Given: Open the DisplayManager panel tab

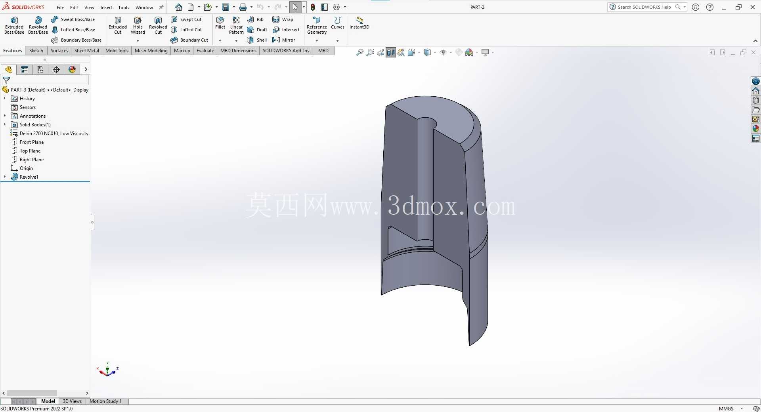Looking at the screenshot, I should click(x=72, y=70).
